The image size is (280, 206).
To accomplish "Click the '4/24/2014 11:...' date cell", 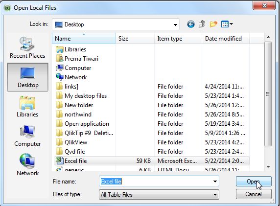I will click(224, 87).
